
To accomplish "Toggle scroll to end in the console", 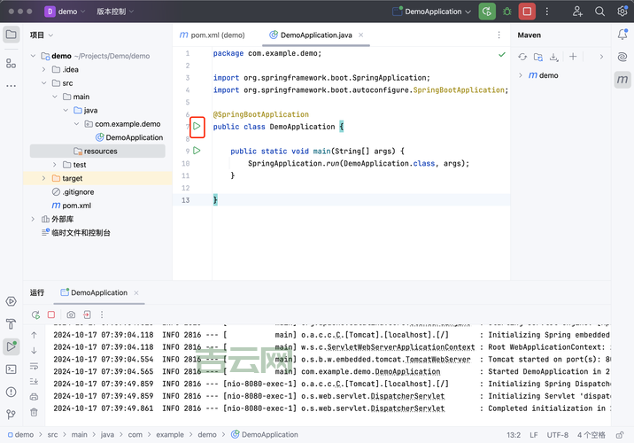I will tap(34, 380).
